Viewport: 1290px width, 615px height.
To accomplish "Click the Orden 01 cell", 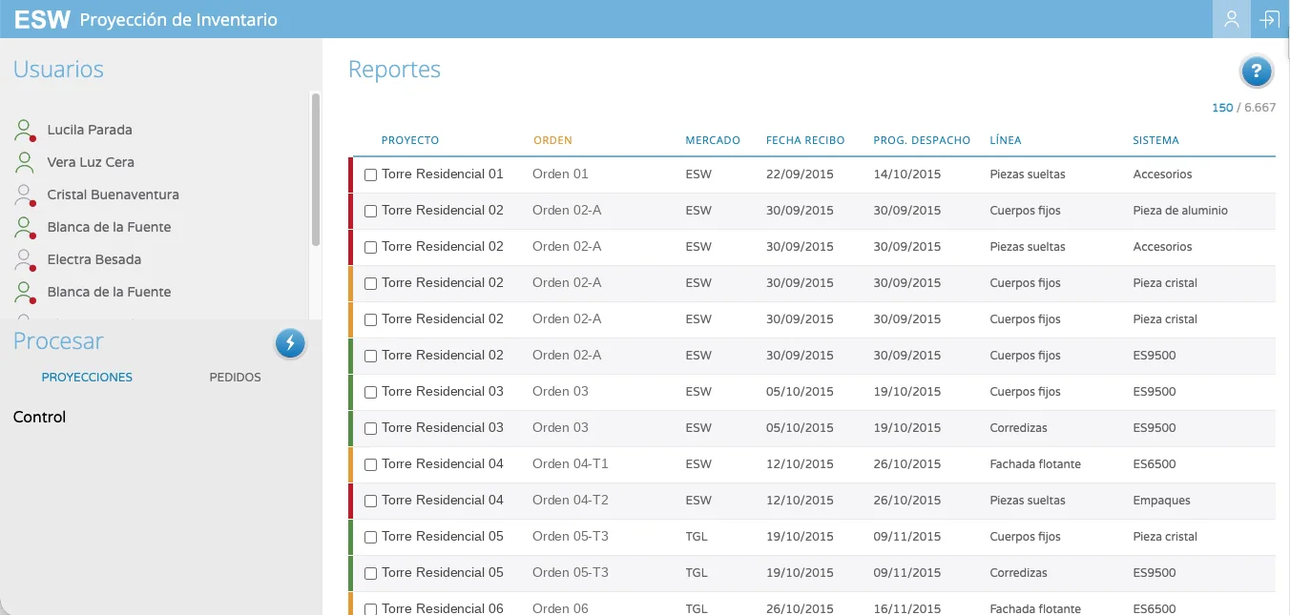I will tap(560, 174).
